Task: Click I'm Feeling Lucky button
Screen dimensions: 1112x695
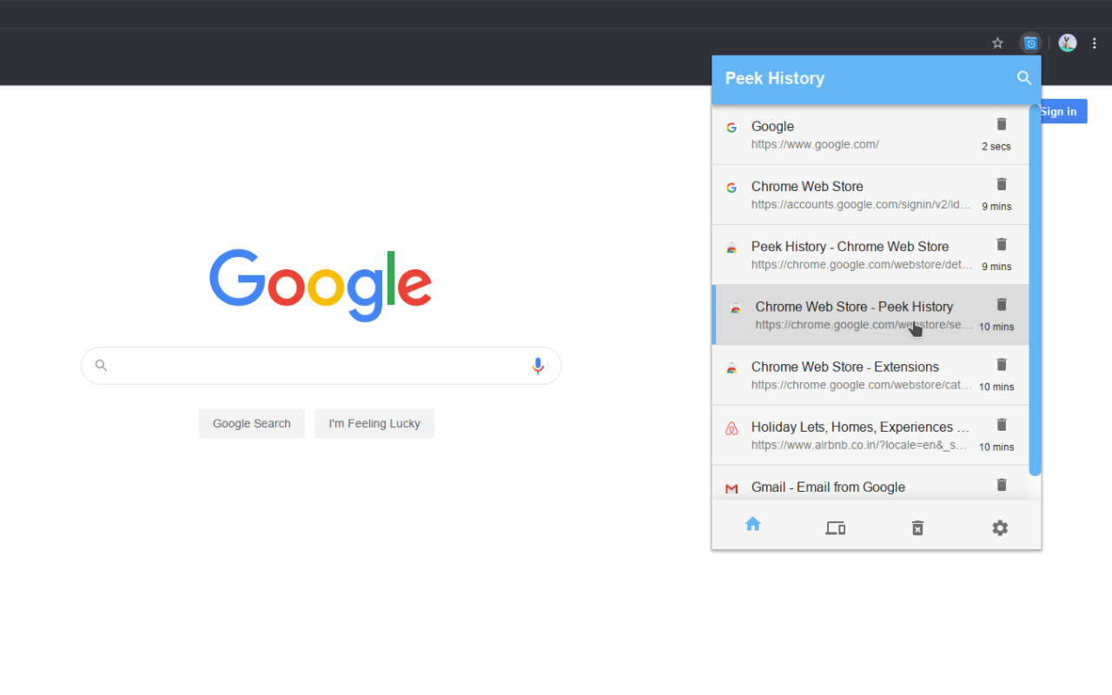Action: coord(374,423)
